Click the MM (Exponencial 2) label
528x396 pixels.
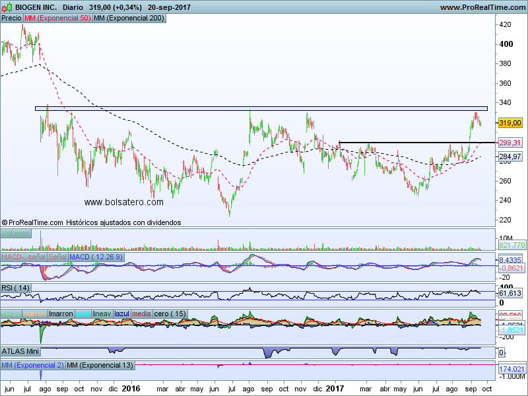(32, 365)
